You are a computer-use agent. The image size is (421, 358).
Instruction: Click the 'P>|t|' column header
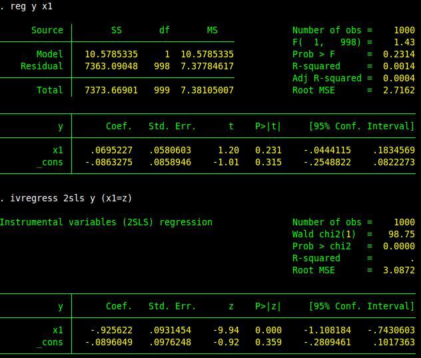click(268, 126)
